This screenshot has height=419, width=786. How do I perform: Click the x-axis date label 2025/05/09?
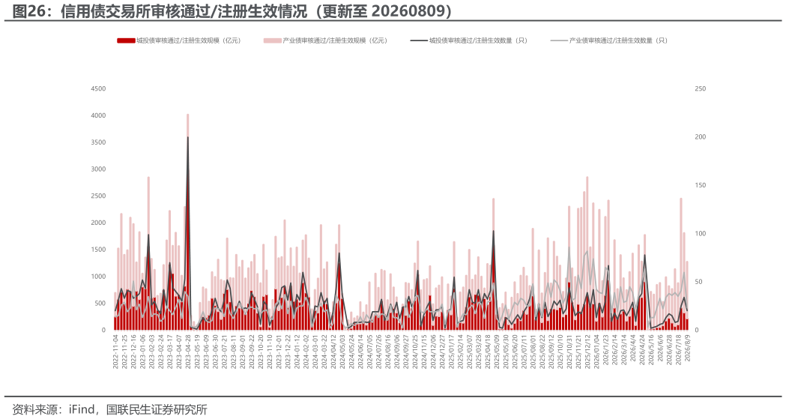(x=496, y=352)
